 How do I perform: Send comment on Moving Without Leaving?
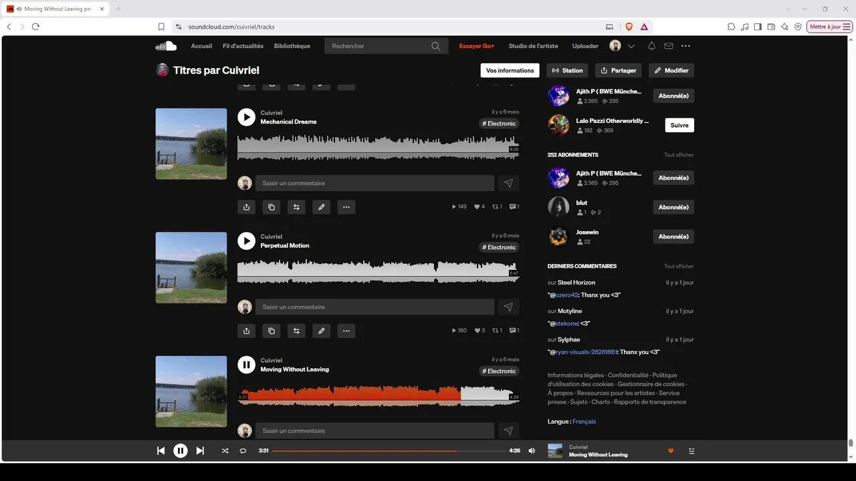508,431
